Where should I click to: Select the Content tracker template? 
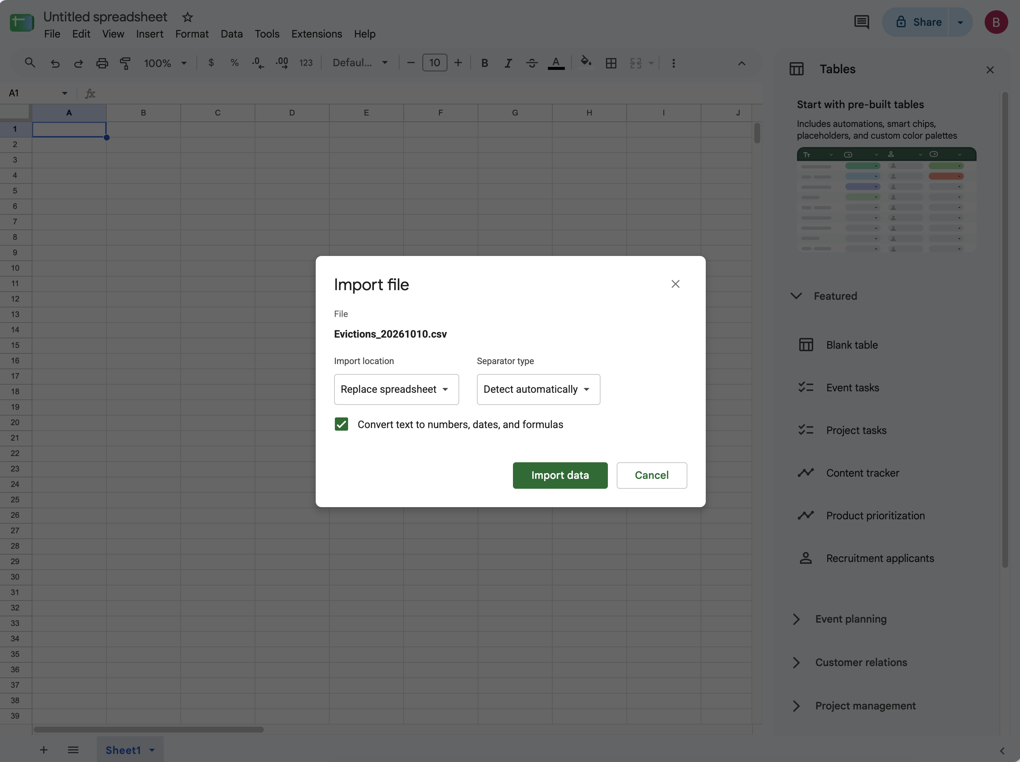(x=849, y=473)
